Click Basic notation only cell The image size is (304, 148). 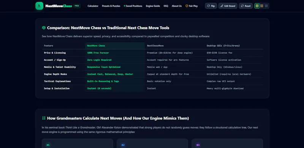click(159, 81)
